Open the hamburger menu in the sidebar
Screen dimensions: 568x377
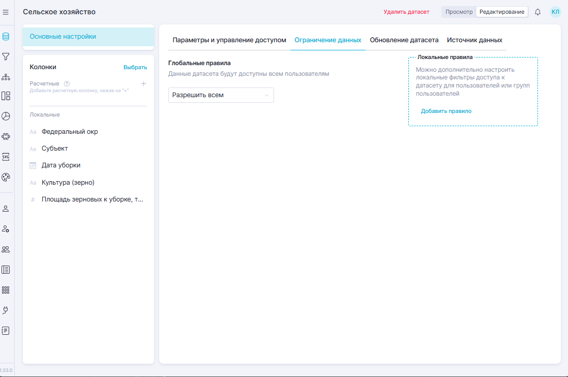(6, 12)
